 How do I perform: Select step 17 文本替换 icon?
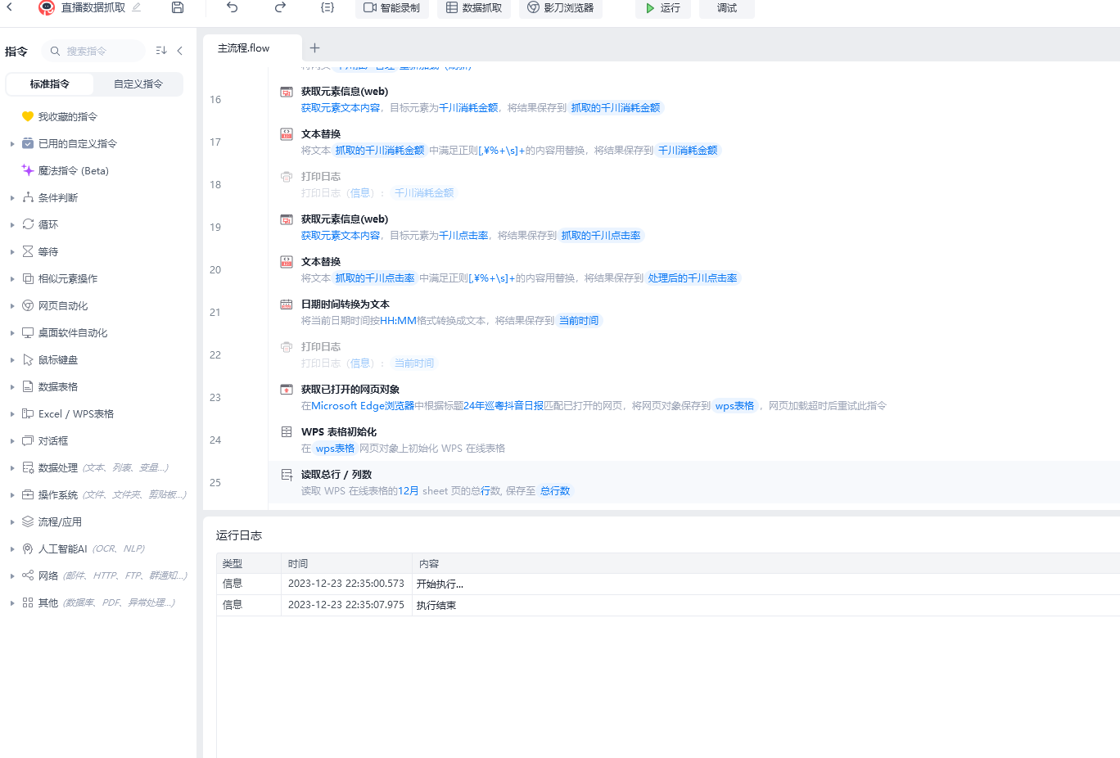[x=287, y=134]
